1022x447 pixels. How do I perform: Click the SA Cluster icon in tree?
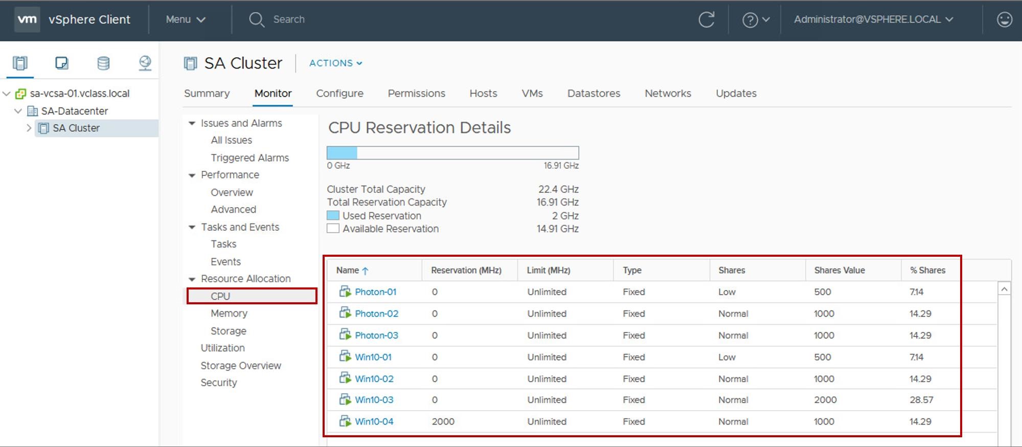(44, 128)
